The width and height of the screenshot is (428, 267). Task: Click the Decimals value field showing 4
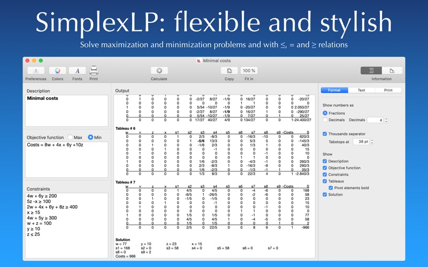point(376,120)
